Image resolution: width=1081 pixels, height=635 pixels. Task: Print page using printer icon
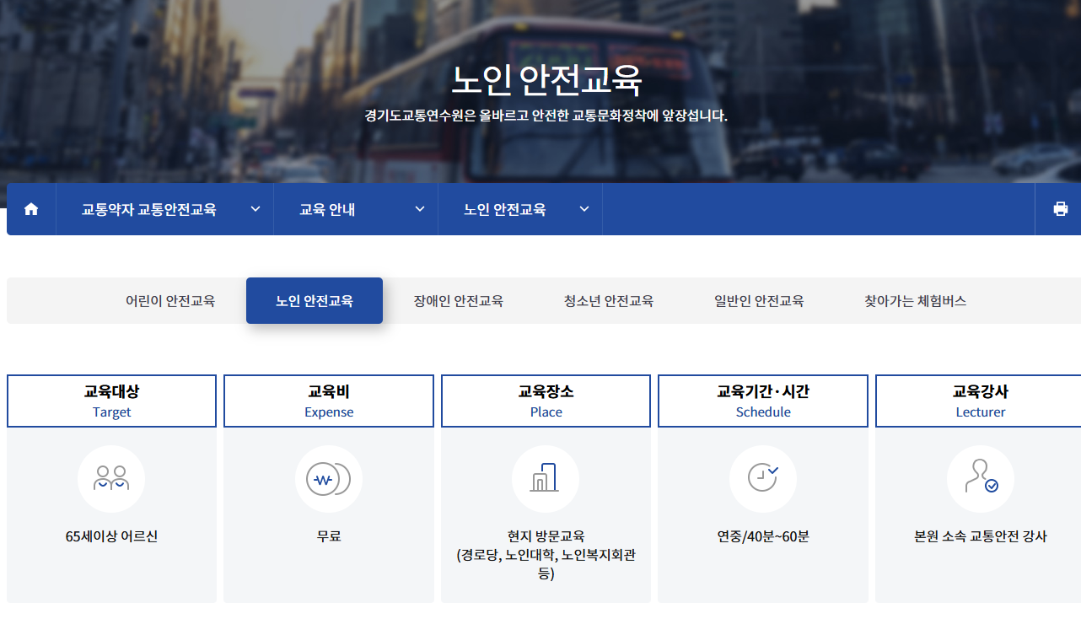tap(1060, 209)
